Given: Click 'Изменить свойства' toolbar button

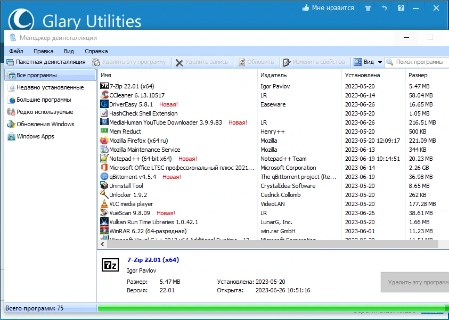Looking at the screenshot, I should pyautogui.click(x=314, y=62).
